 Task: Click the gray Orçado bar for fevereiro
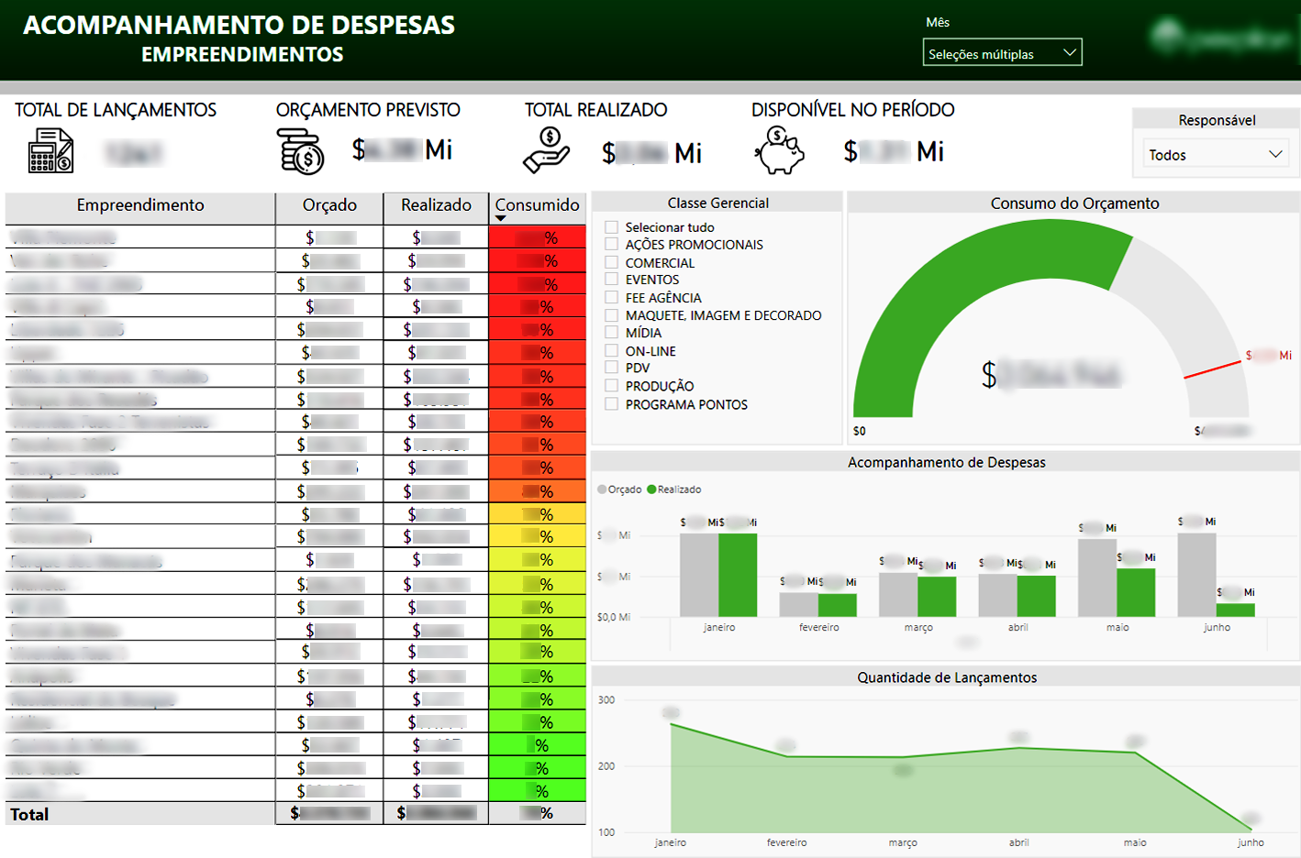click(798, 604)
